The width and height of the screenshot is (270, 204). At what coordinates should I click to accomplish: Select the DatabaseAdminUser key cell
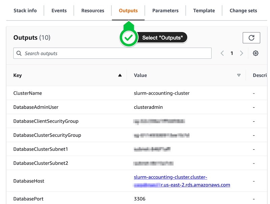coord(36,107)
